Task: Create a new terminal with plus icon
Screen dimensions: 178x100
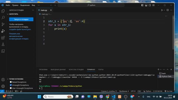Action: pyautogui.click(x=159, y=69)
